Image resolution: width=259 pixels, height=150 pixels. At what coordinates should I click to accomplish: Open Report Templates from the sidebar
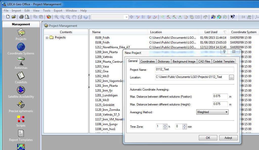(21, 136)
